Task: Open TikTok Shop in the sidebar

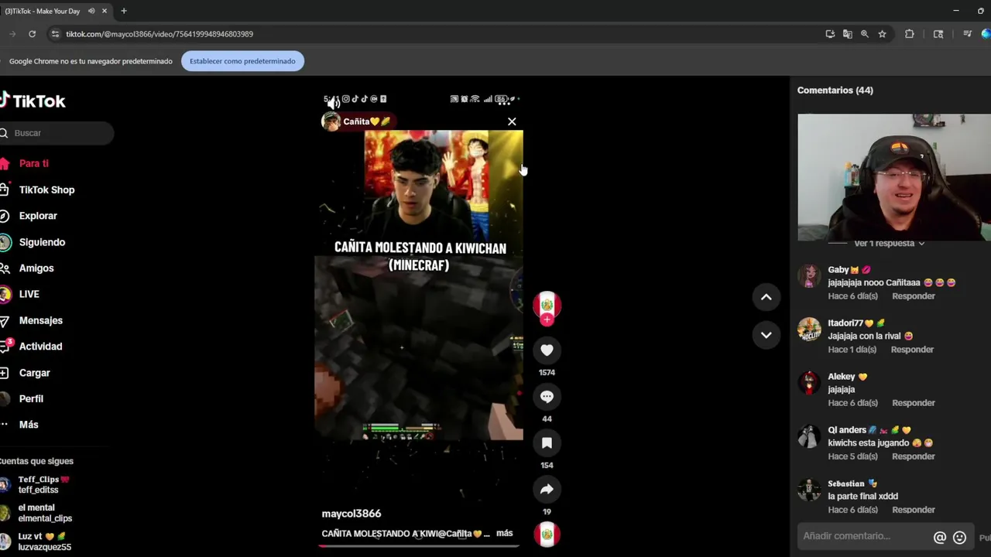Action: coord(46,190)
